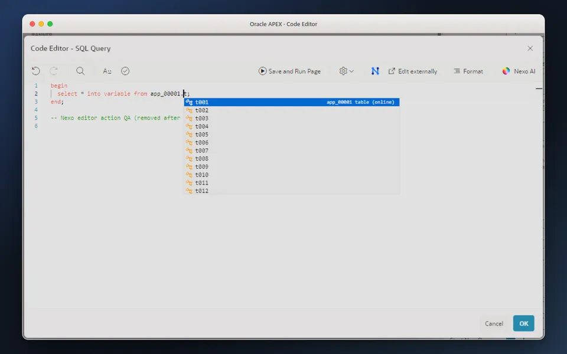
Task: Validate code with the checkmark icon
Action: pos(125,71)
